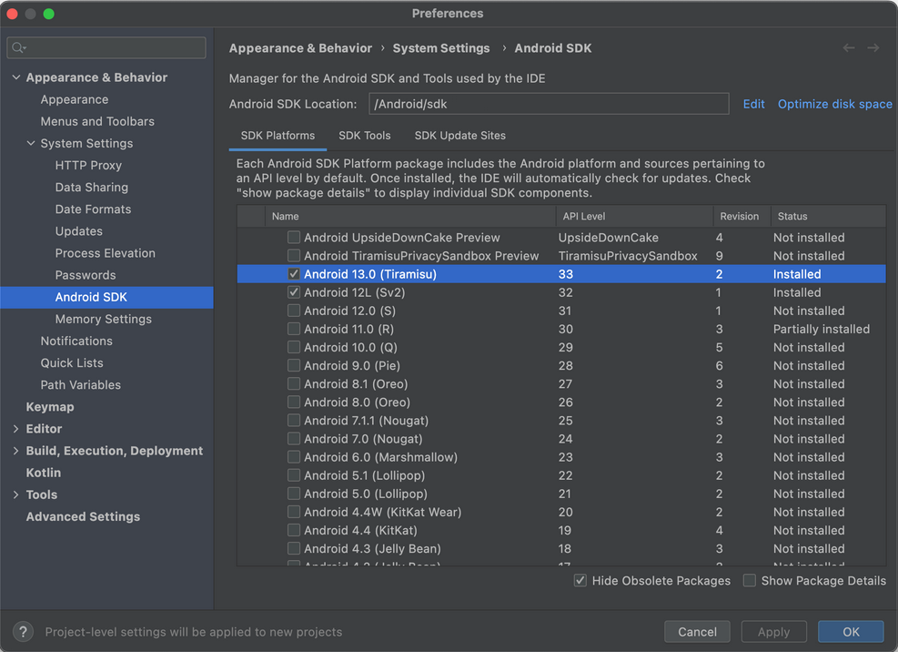Select HTTP Proxy settings
Image resolution: width=898 pixels, height=652 pixels.
point(88,166)
